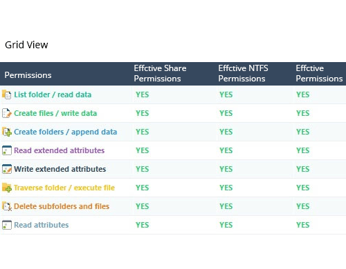The image size is (346, 269).
Task: Select the Read extended attributes permission
Action: pos(60,150)
